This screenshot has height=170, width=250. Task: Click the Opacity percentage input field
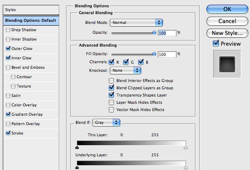click(x=167, y=33)
